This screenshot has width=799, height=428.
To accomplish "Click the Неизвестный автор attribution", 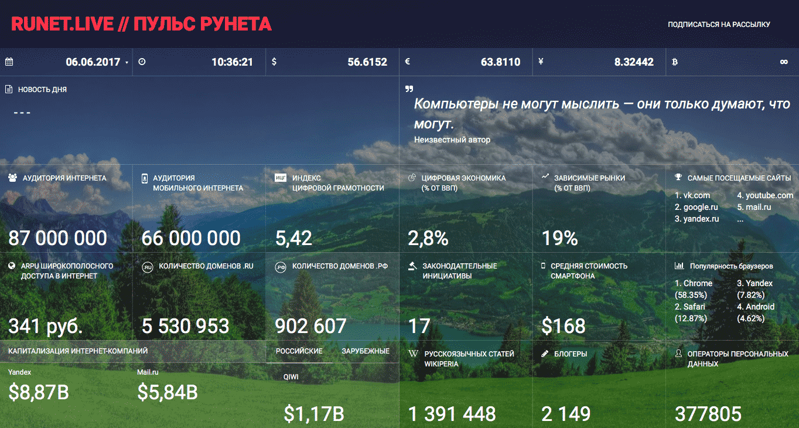I will point(452,140).
